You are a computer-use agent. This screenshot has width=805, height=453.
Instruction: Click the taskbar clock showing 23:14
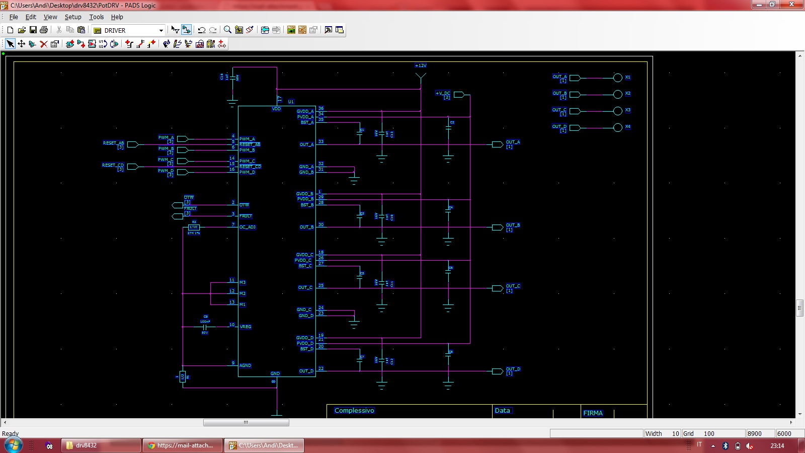pos(777,446)
